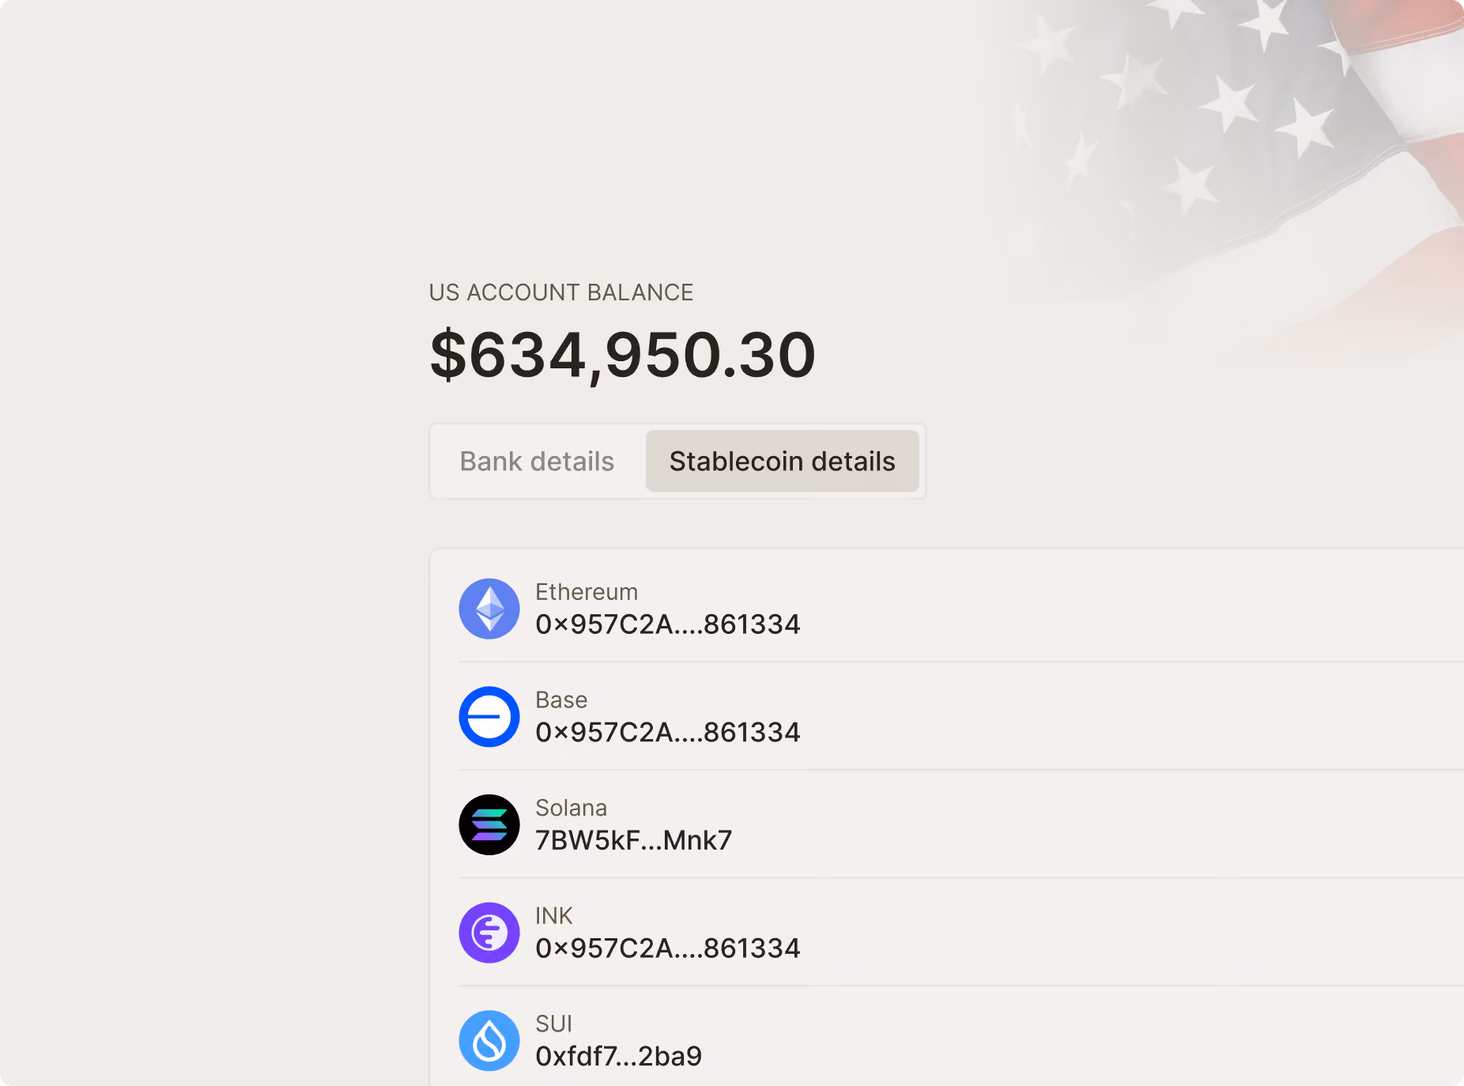Click the Solana network label
This screenshot has height=1086, width=1464.
point(571,808)
